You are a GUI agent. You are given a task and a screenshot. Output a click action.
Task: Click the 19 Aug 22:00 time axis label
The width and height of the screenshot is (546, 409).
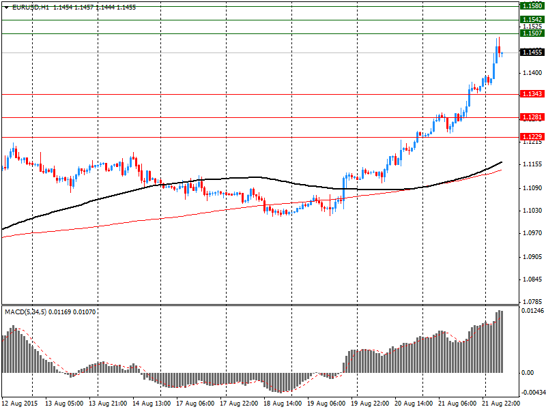(x=370, y=404)
